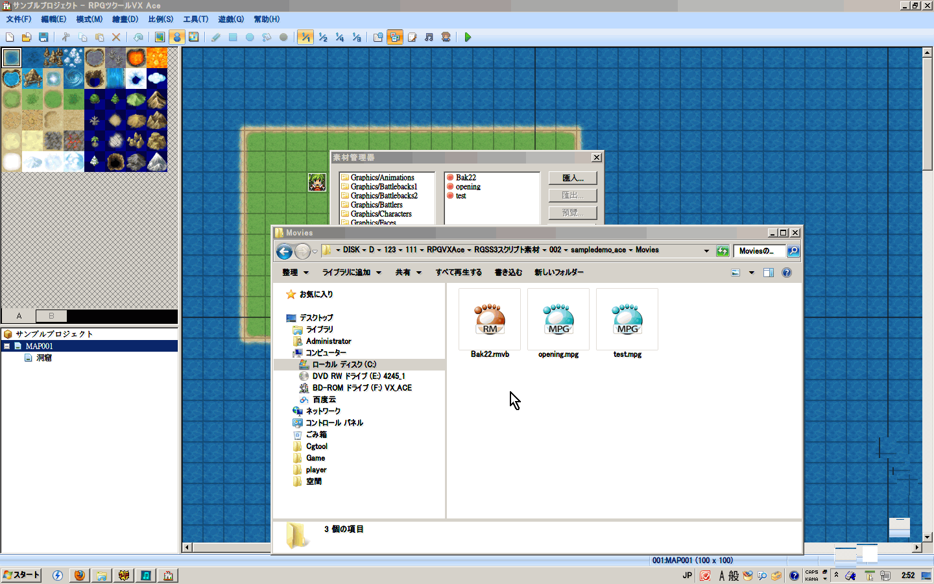Create a new project with toolbar icon
The width and height of the screenshot is (934, 584).
point(10,38)
